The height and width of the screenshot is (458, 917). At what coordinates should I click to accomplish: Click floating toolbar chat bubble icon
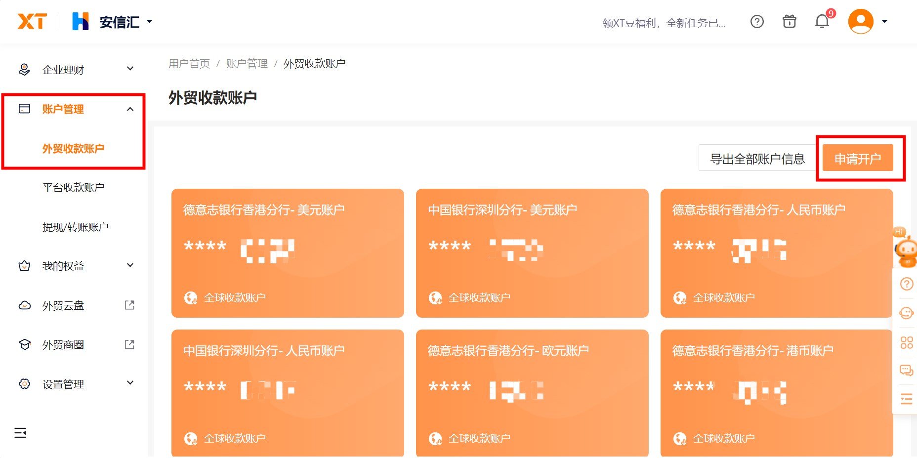pos(907,371)
